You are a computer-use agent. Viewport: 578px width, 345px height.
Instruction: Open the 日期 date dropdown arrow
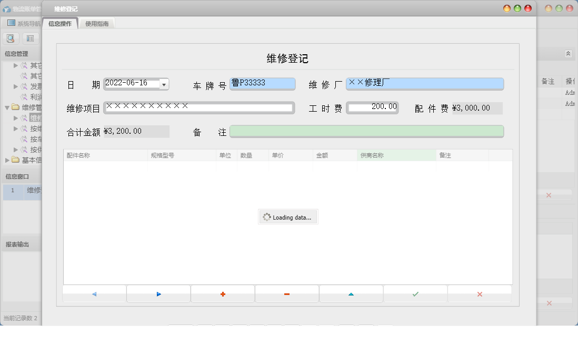(x=164, y=84)
